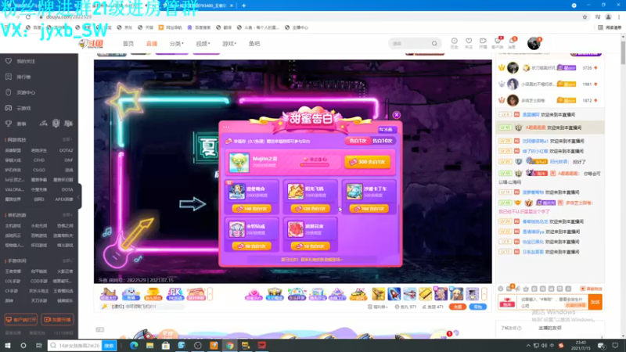626x352 pixels.
Task: Click the rose bouquet gift thumbnail
Action: (296, 229)
